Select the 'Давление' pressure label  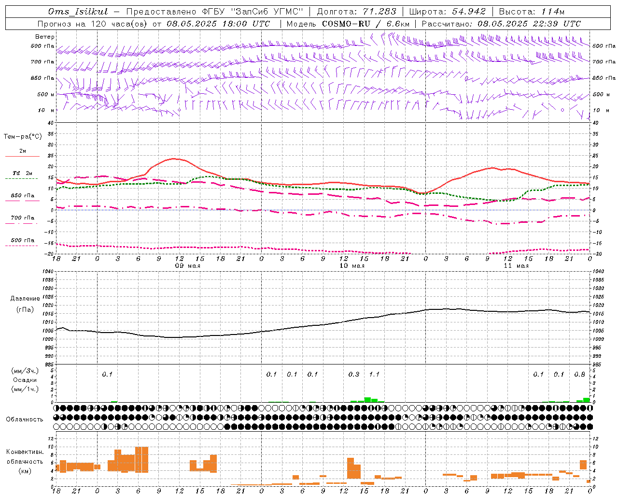point(25,299)
